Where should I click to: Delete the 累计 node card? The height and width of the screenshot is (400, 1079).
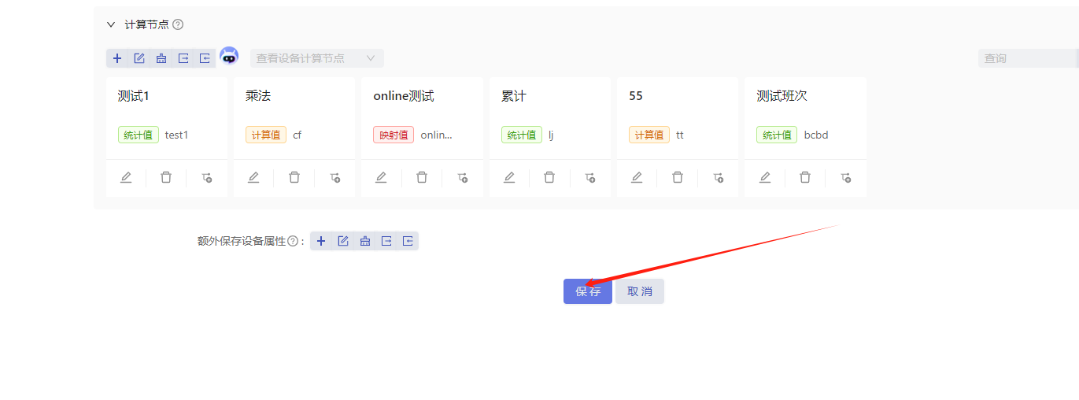[549, 178]
